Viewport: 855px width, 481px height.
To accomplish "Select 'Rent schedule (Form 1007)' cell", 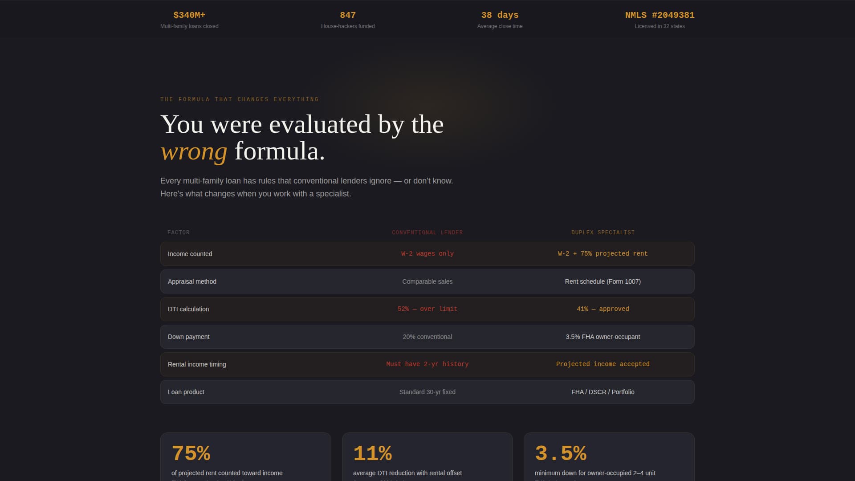I will click(603, 281).
